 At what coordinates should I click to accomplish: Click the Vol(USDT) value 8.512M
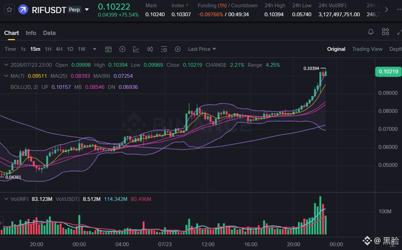click(91, 199)
